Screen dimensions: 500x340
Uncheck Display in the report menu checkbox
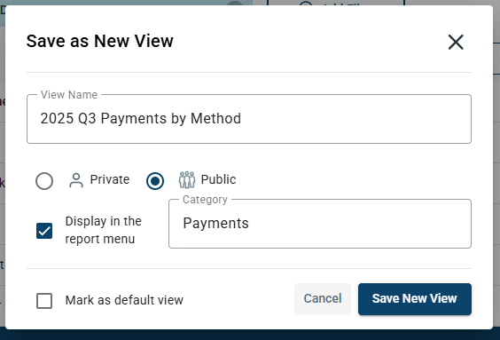click(x=44, y=231)
